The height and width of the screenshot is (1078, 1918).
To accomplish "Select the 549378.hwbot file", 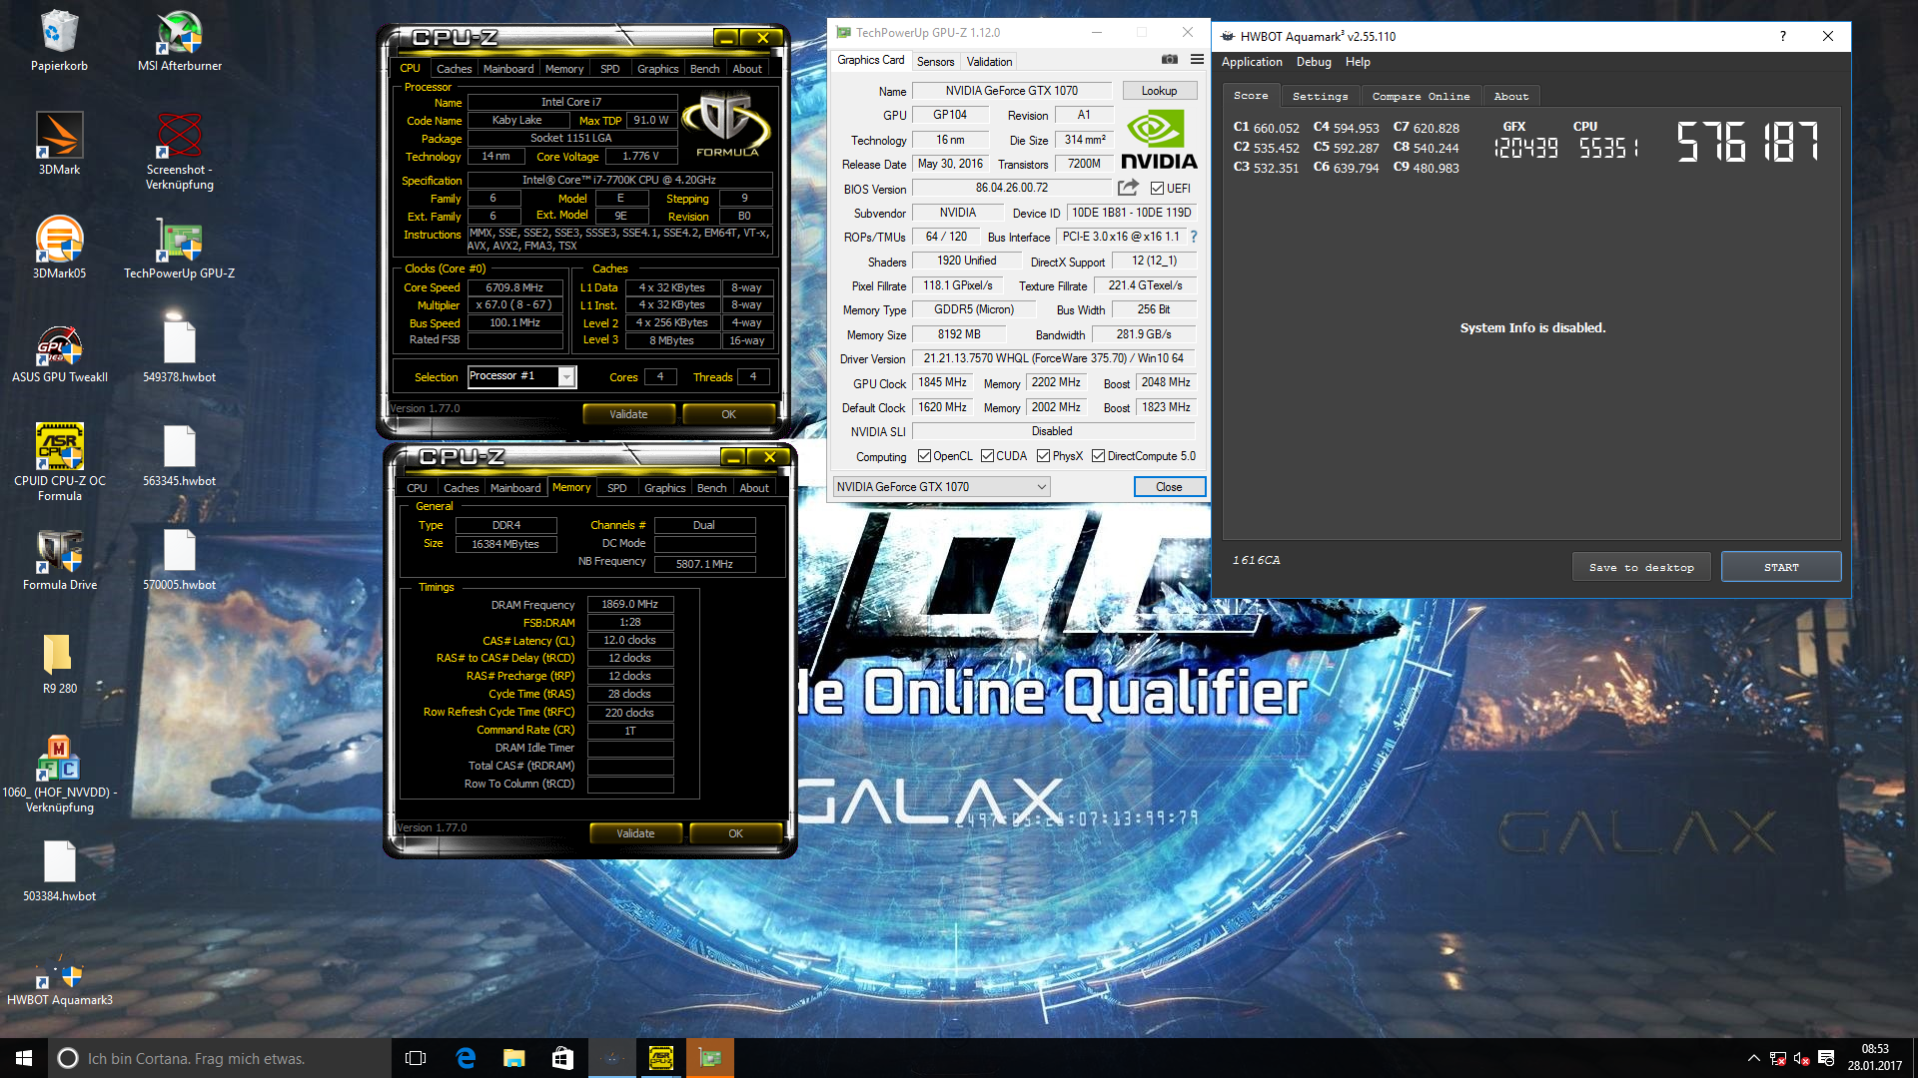I will 180,352.
